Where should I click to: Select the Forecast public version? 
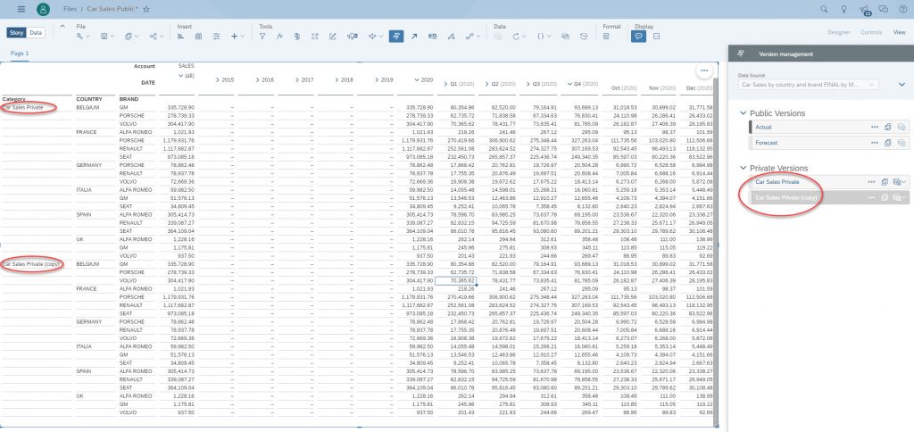[766, 142]
